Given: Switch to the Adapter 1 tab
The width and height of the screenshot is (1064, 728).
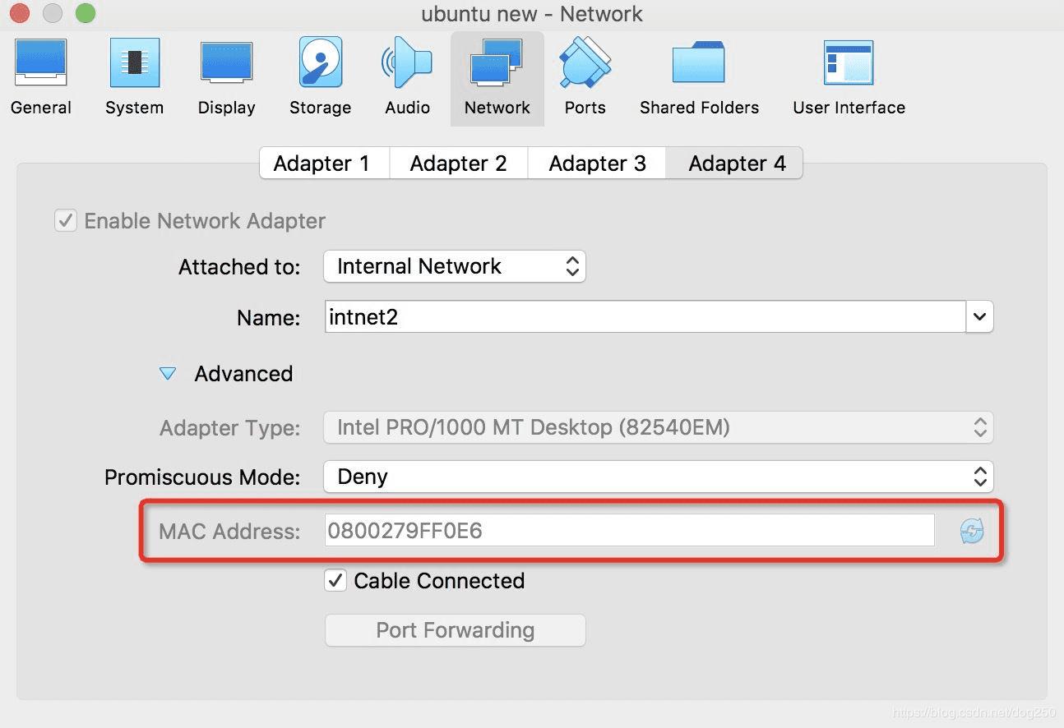Looking at the screenshot, I should pos(322,164).
